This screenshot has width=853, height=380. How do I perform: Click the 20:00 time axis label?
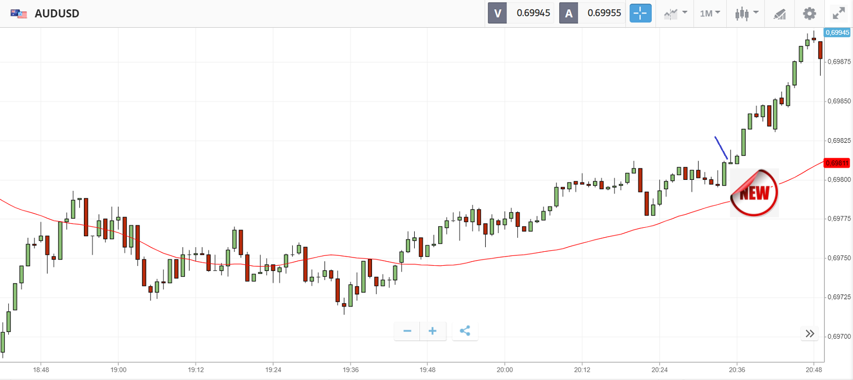point(505,370)
